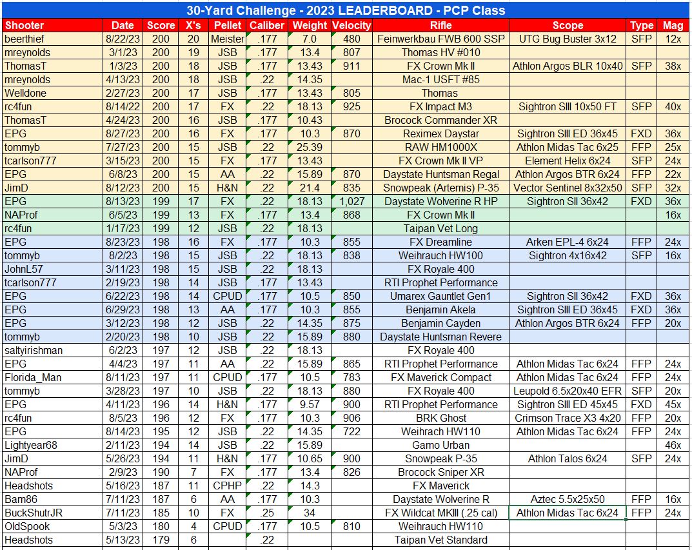Click the Snowpeak (Artemis) P-35 cell

point(440,188)
